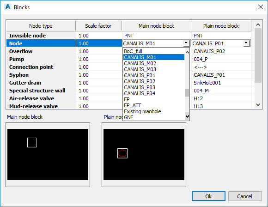Click the AutoCAD logo icon in title bar
This screenshot has height=207, width=268.
point(8,7)
